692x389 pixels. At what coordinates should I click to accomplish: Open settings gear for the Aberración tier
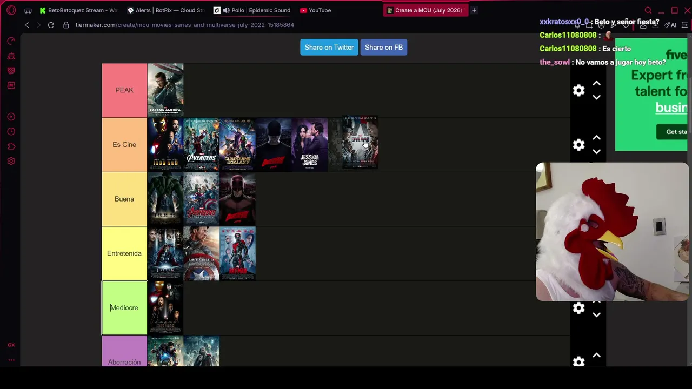pyautogui.click(x=579, y=362)
